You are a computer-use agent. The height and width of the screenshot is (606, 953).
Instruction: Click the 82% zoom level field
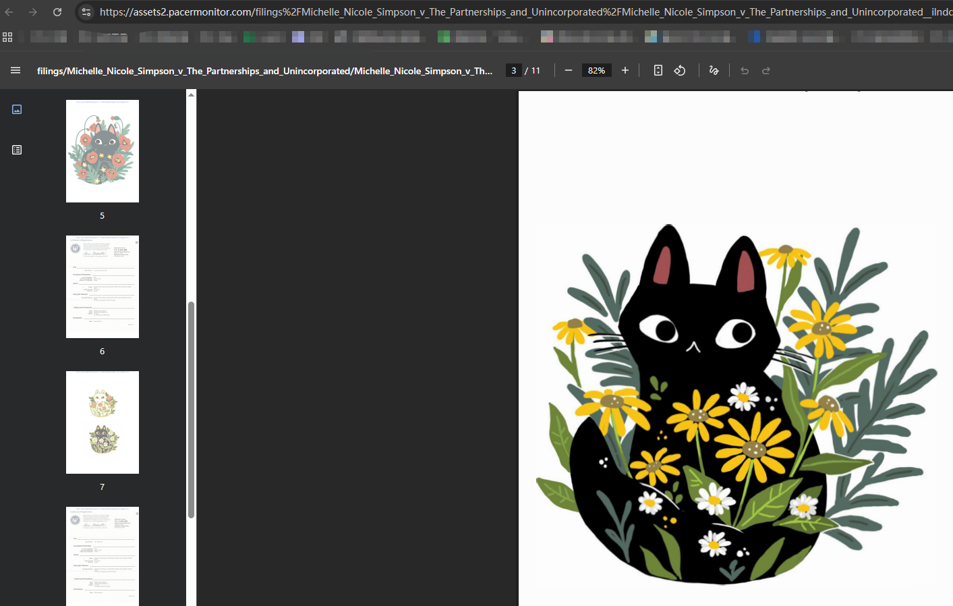(x=596, y=70)
